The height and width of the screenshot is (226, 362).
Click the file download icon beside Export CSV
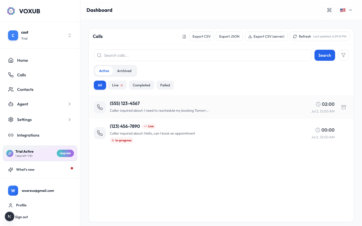point(184,37)
